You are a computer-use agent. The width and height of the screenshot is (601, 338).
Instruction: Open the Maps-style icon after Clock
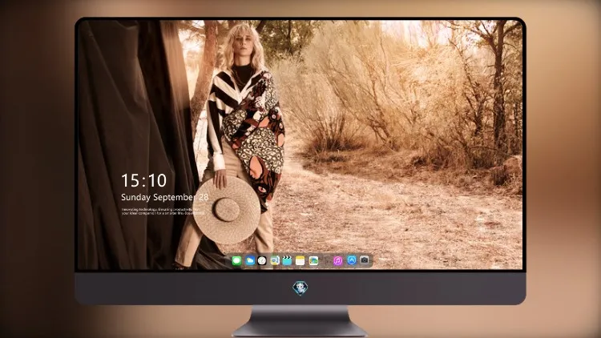coord(275,260)
